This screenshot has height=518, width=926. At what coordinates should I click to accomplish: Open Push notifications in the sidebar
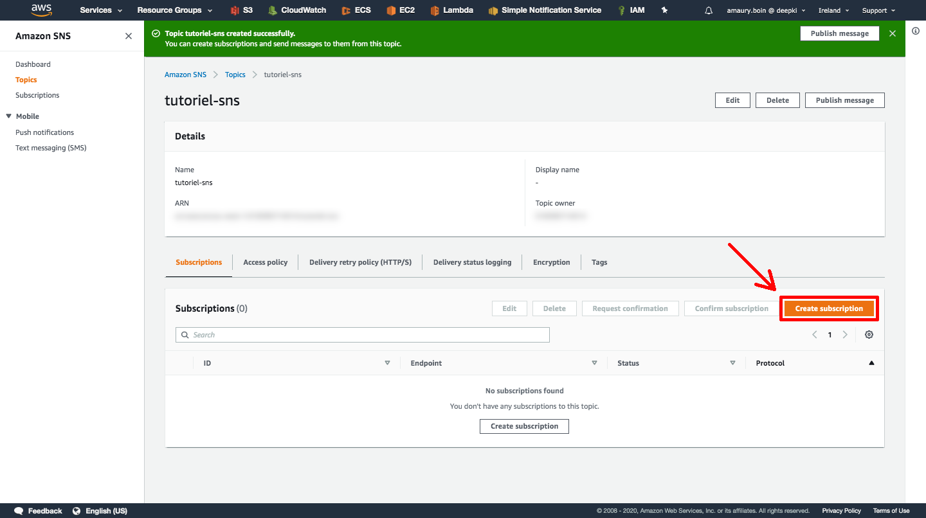(x=45, y=132)
